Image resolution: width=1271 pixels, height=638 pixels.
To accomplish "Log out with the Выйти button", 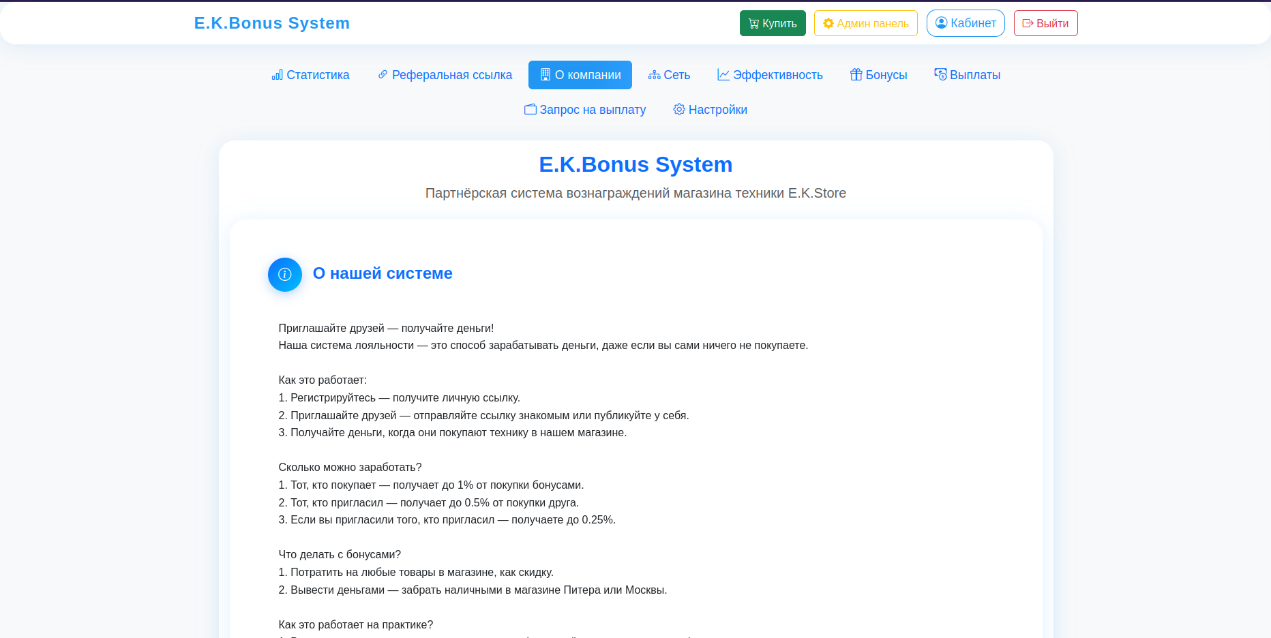I will click(1045, 23).
